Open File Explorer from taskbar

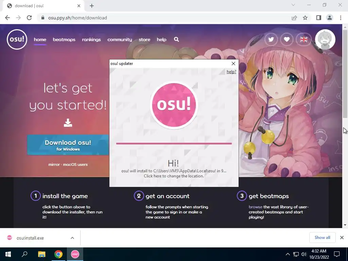coord(41,254)
